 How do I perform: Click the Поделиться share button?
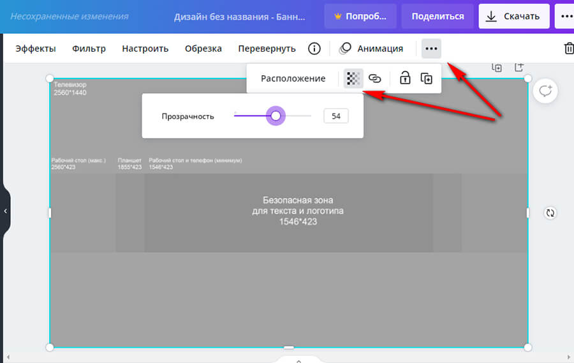438,16
